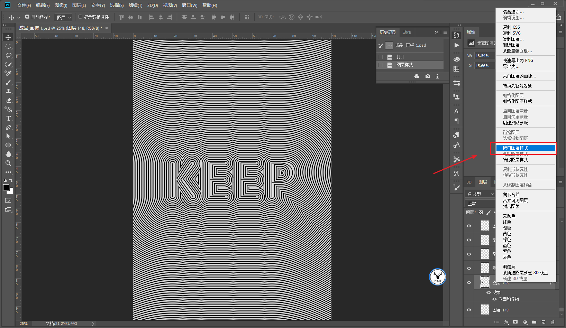Hide the 效果 effects group

(x=489, y=292)
